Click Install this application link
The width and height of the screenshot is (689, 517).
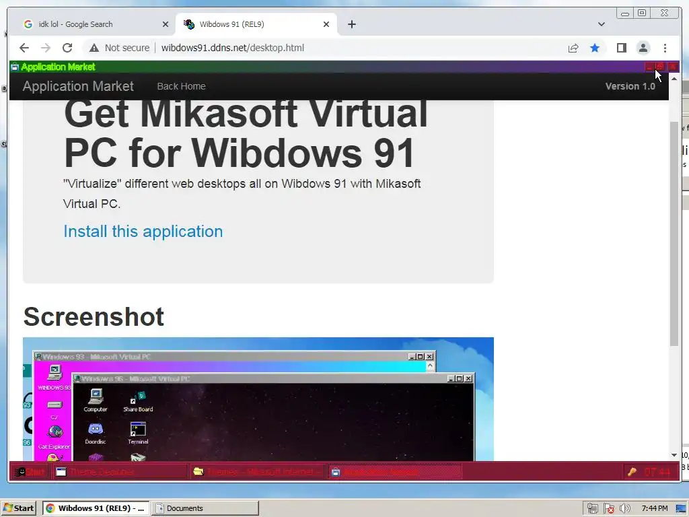(143, 232)
